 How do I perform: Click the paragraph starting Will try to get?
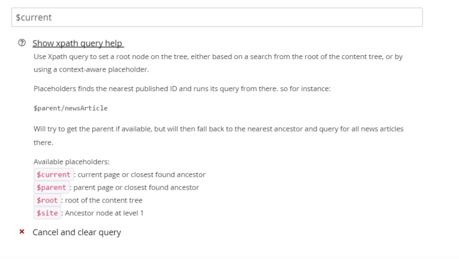pos(219,135)
